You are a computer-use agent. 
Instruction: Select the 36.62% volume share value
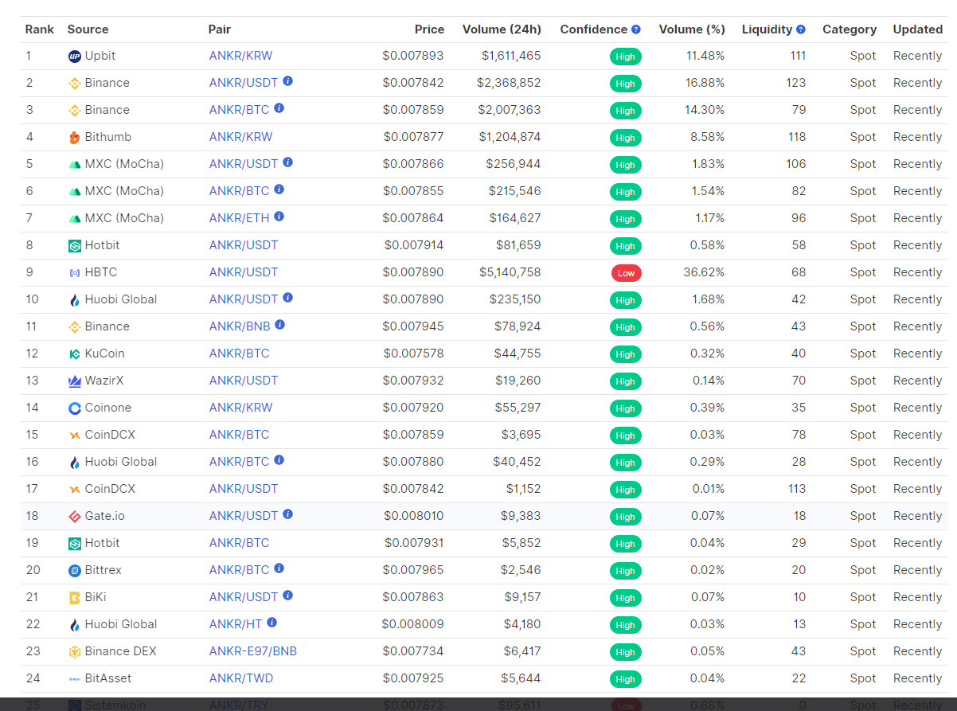705,272
